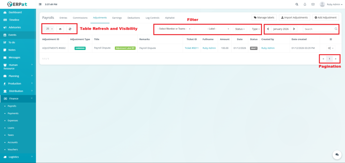Switch to the Entries tab
Viewport: 345px width, 163px height.
click(63, 18)
